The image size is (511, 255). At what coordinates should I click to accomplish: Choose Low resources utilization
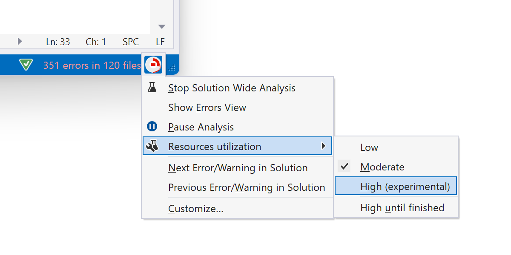click(369, 147)
